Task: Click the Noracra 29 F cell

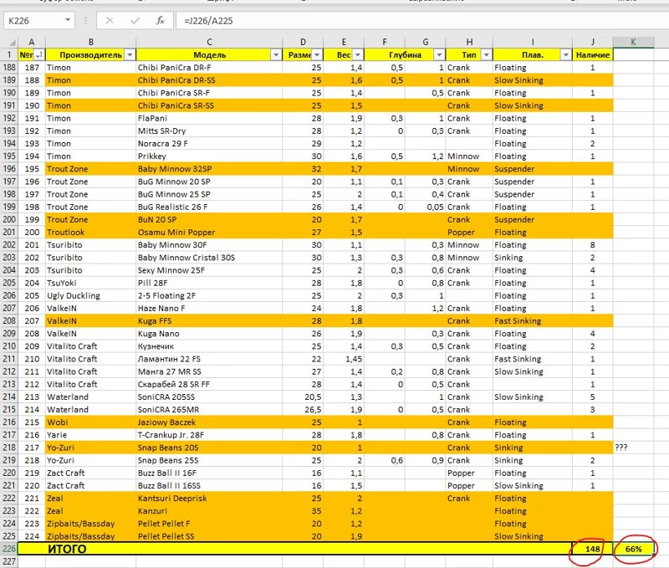Action: click(x=209, y=144)
